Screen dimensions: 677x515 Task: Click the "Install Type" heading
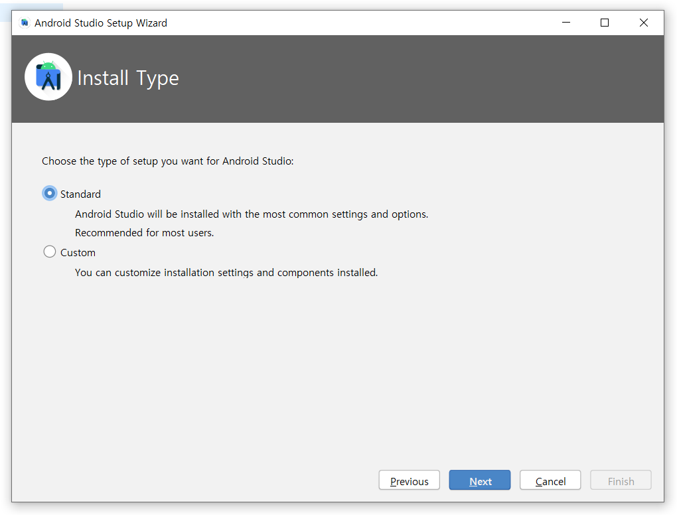click(128, 78)
